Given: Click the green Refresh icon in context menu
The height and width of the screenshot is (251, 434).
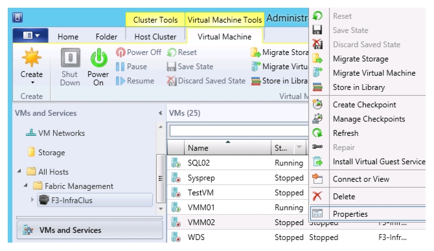Looking at the screenshot, I should (x=317, y=133).
